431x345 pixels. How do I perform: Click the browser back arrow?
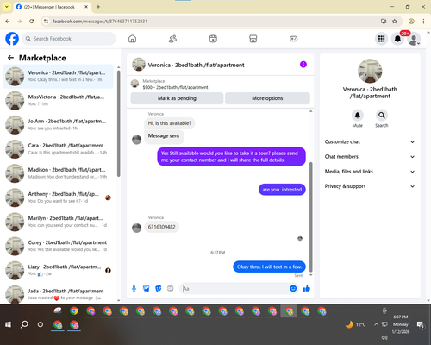[8, 21]
